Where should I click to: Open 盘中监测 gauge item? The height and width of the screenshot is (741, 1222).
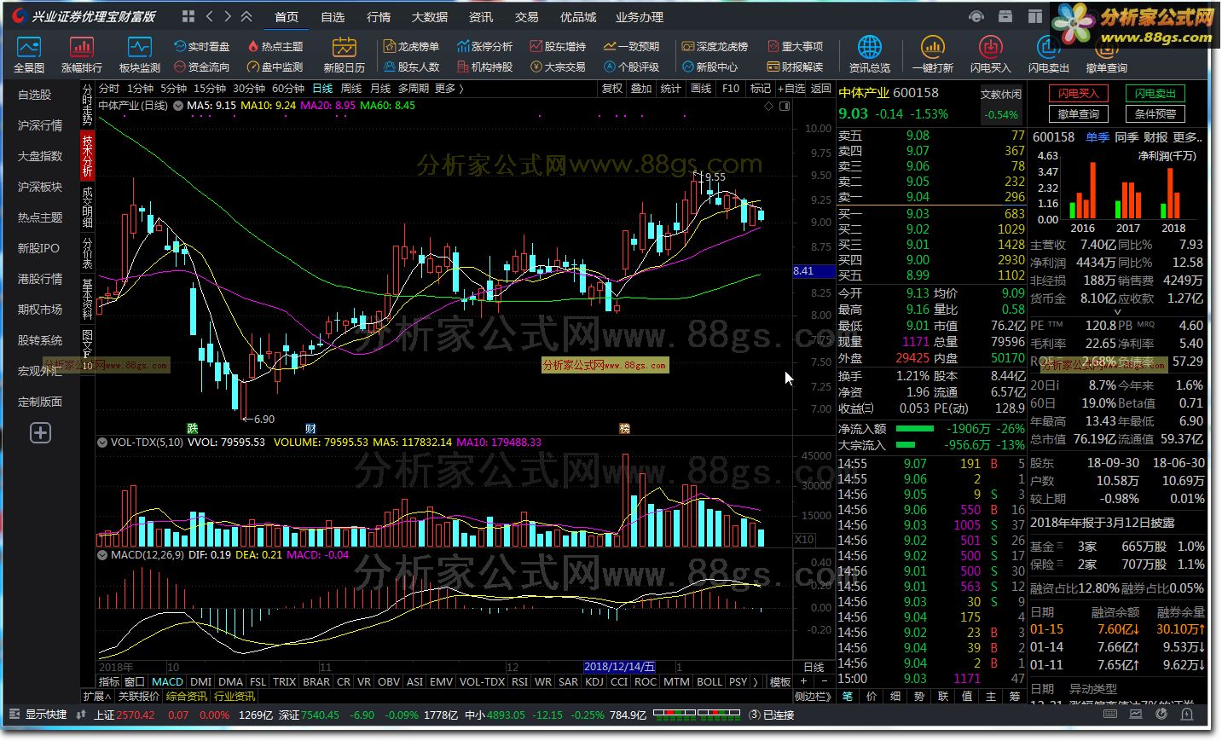tap(275, 67)
